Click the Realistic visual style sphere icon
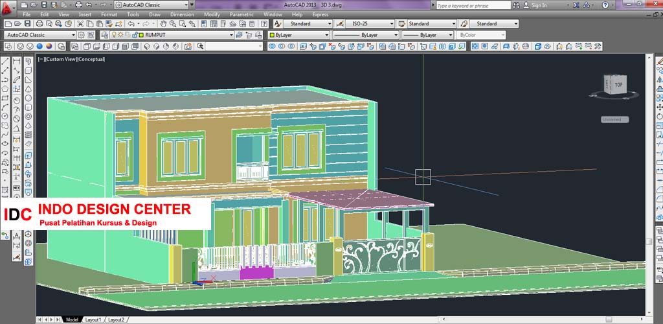663x324 pixels. [39, 47]
